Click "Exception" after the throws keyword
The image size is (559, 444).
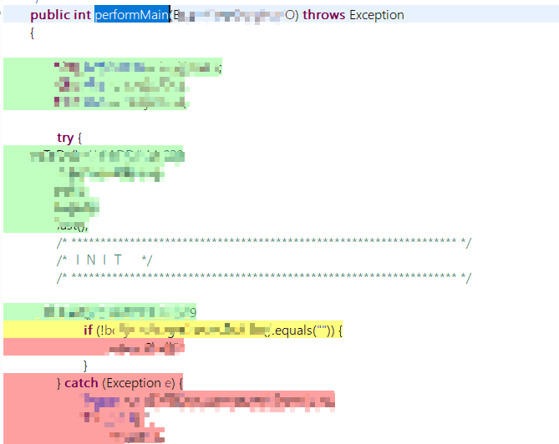(376, 15)
